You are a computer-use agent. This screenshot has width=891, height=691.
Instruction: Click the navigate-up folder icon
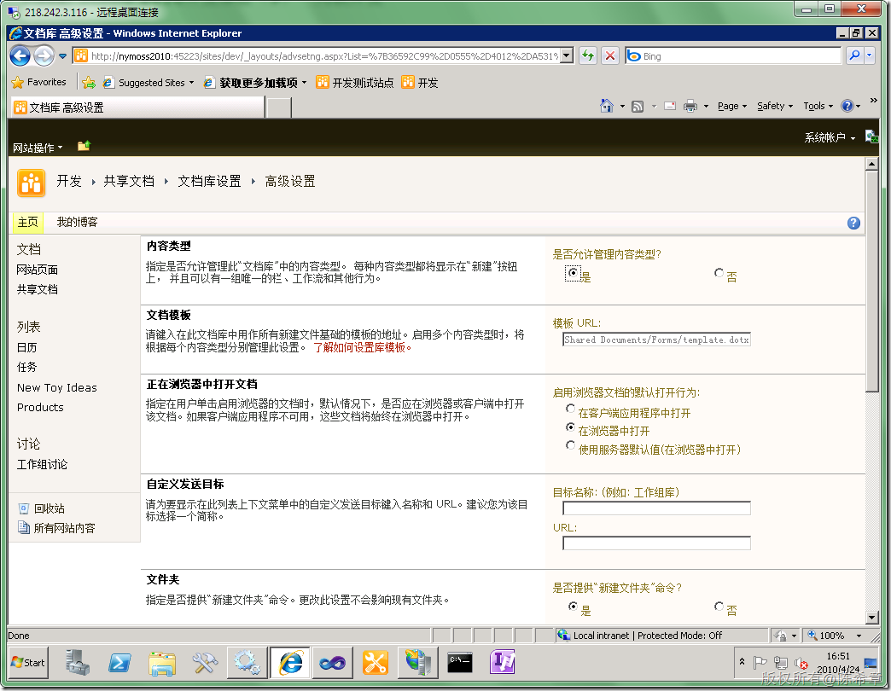(x=84, y=146)
